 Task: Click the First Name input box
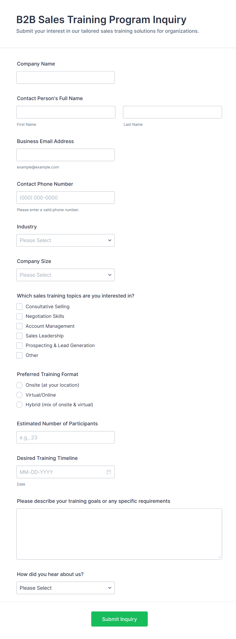(x=66, y=112)
